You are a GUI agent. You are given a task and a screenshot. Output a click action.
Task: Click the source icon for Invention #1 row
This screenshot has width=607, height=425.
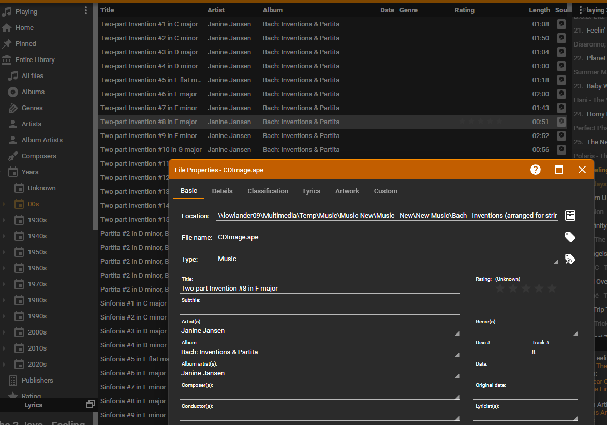(561, 24)
